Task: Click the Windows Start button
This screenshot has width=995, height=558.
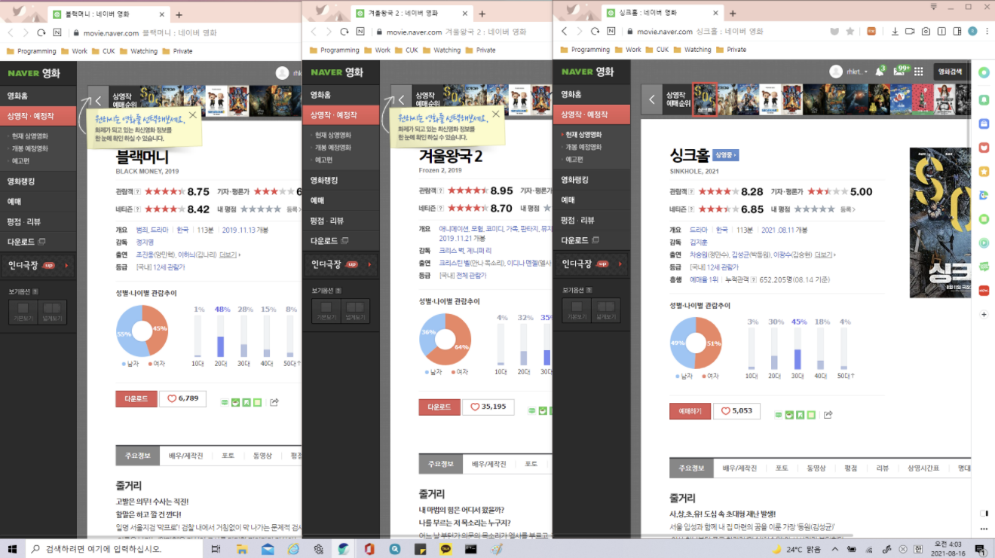Action: point(13,549)
